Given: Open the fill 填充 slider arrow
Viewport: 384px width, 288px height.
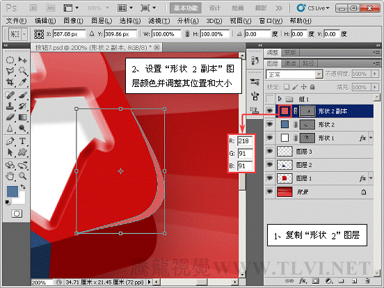Looking at the screenshot, I should (374, 87).
